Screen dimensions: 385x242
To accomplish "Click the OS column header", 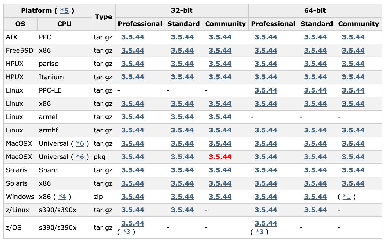I will point(20,24).
